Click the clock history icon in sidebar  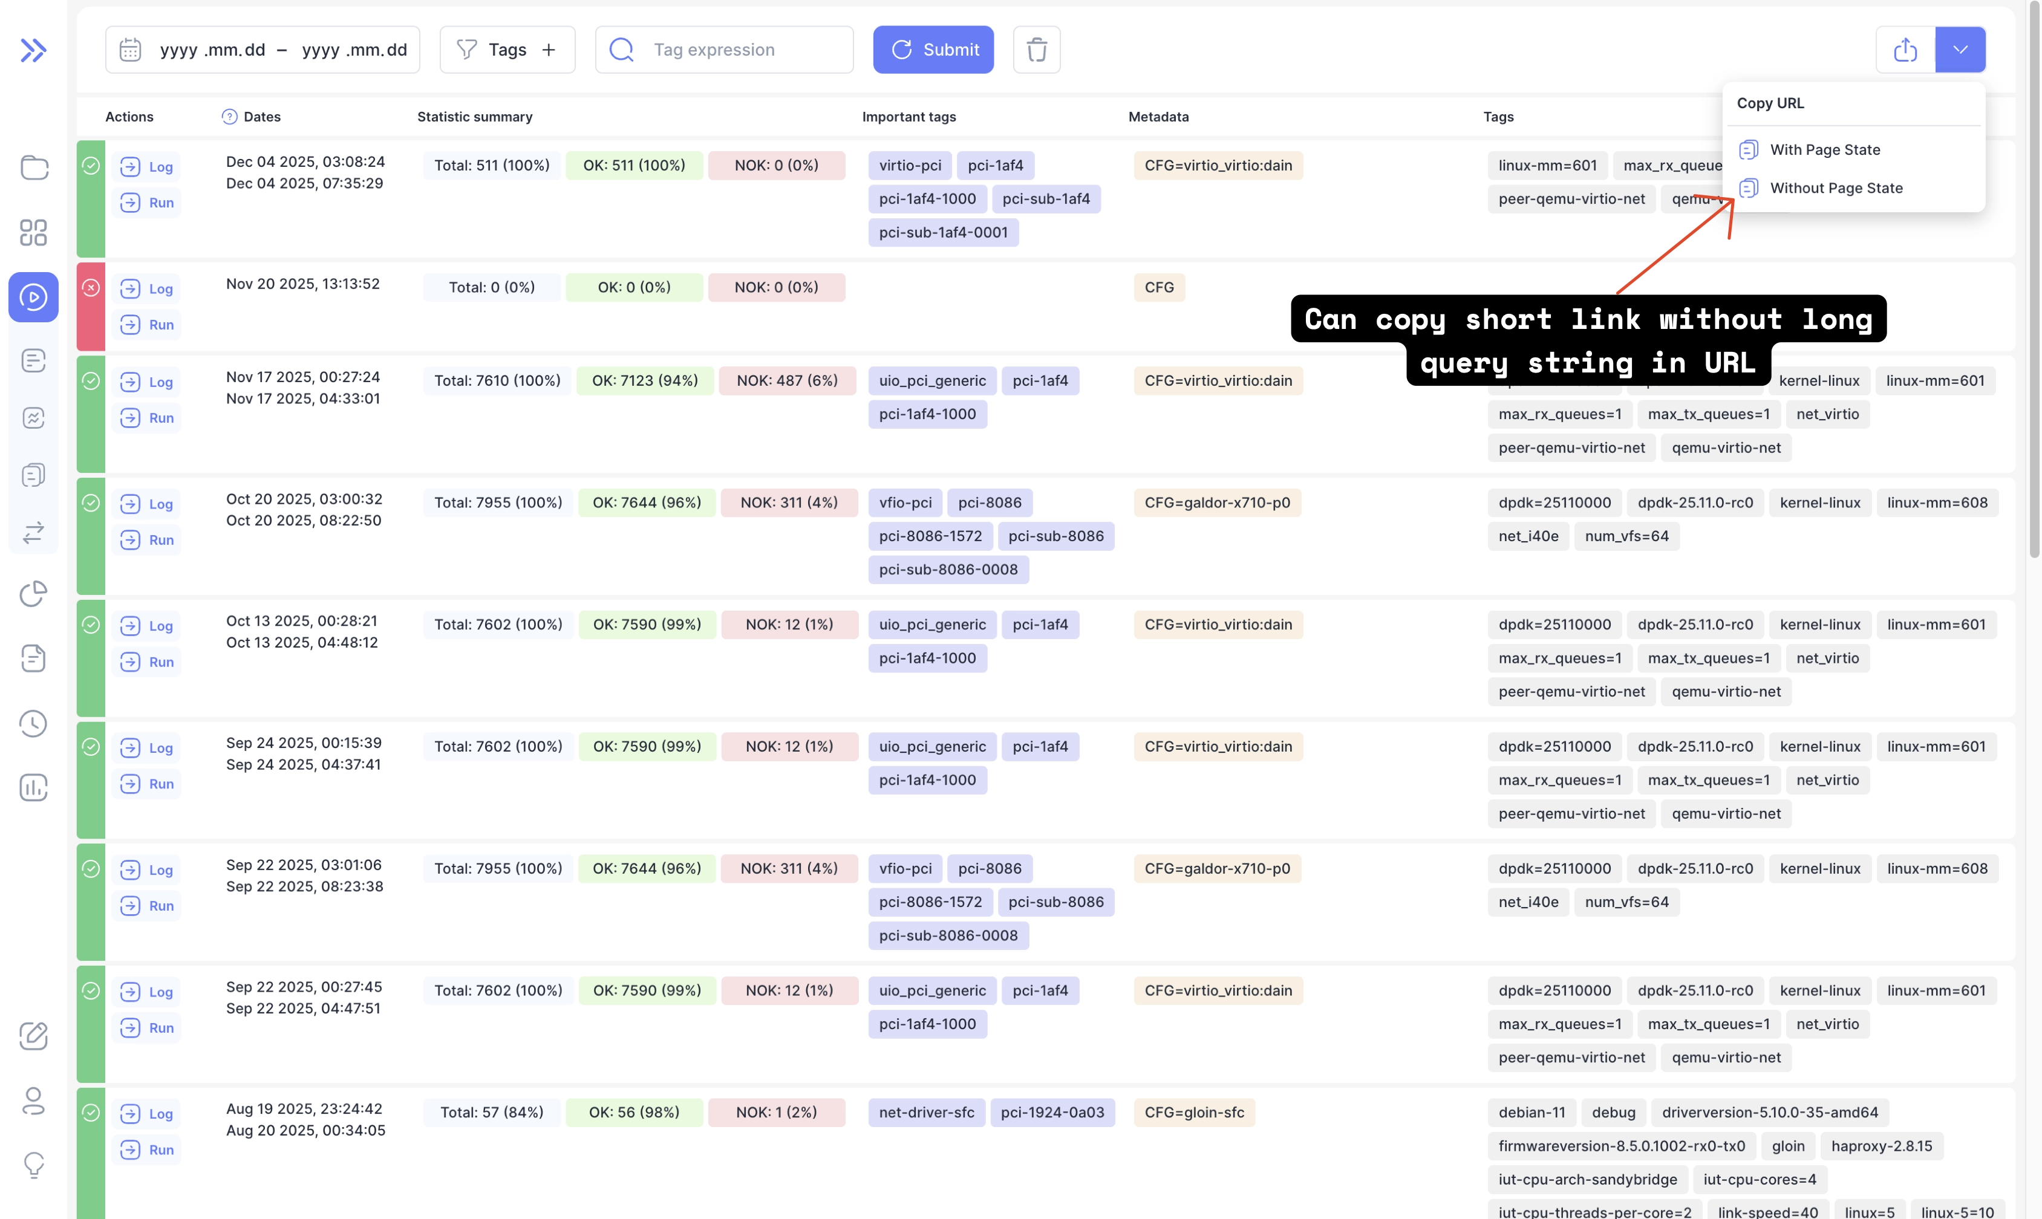(34, 723)
